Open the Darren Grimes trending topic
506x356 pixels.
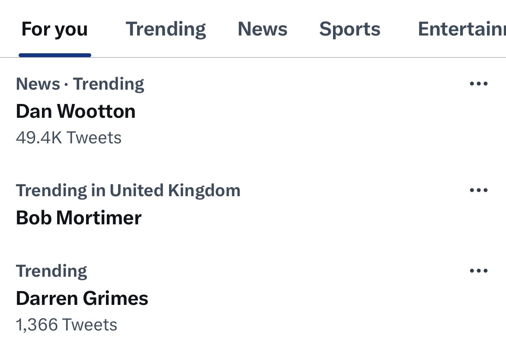point(82,298)
